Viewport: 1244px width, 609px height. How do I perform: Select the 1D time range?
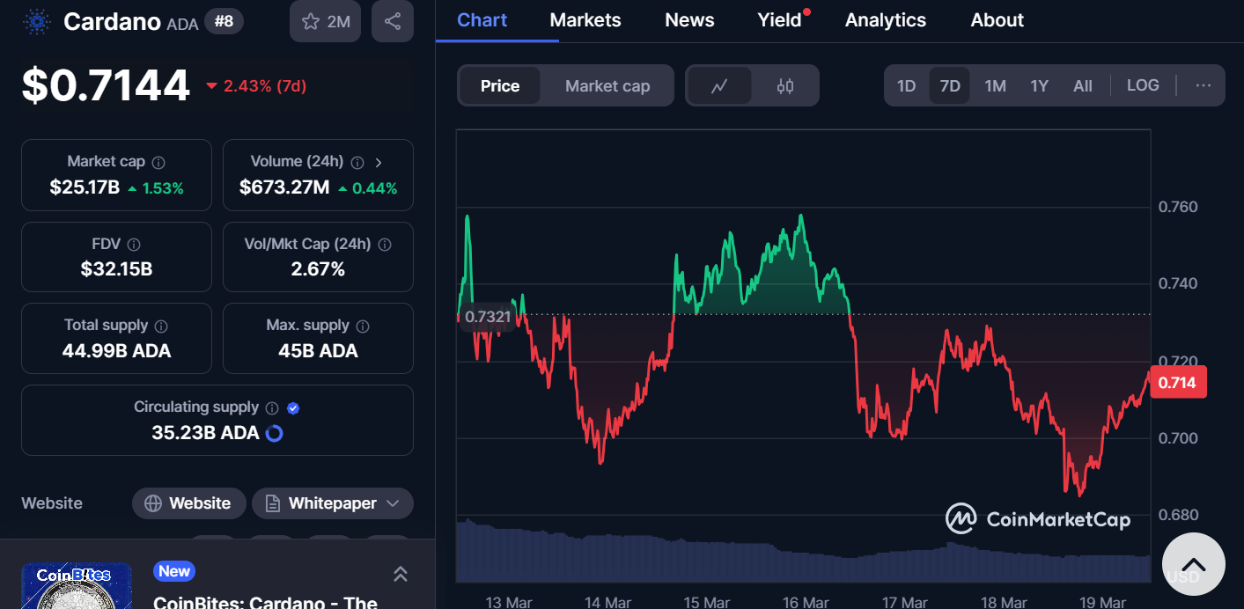tap(906, 86)
